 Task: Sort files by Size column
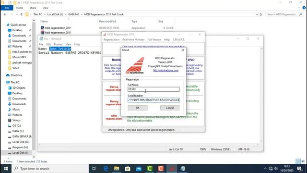click(x=161, y=21)
